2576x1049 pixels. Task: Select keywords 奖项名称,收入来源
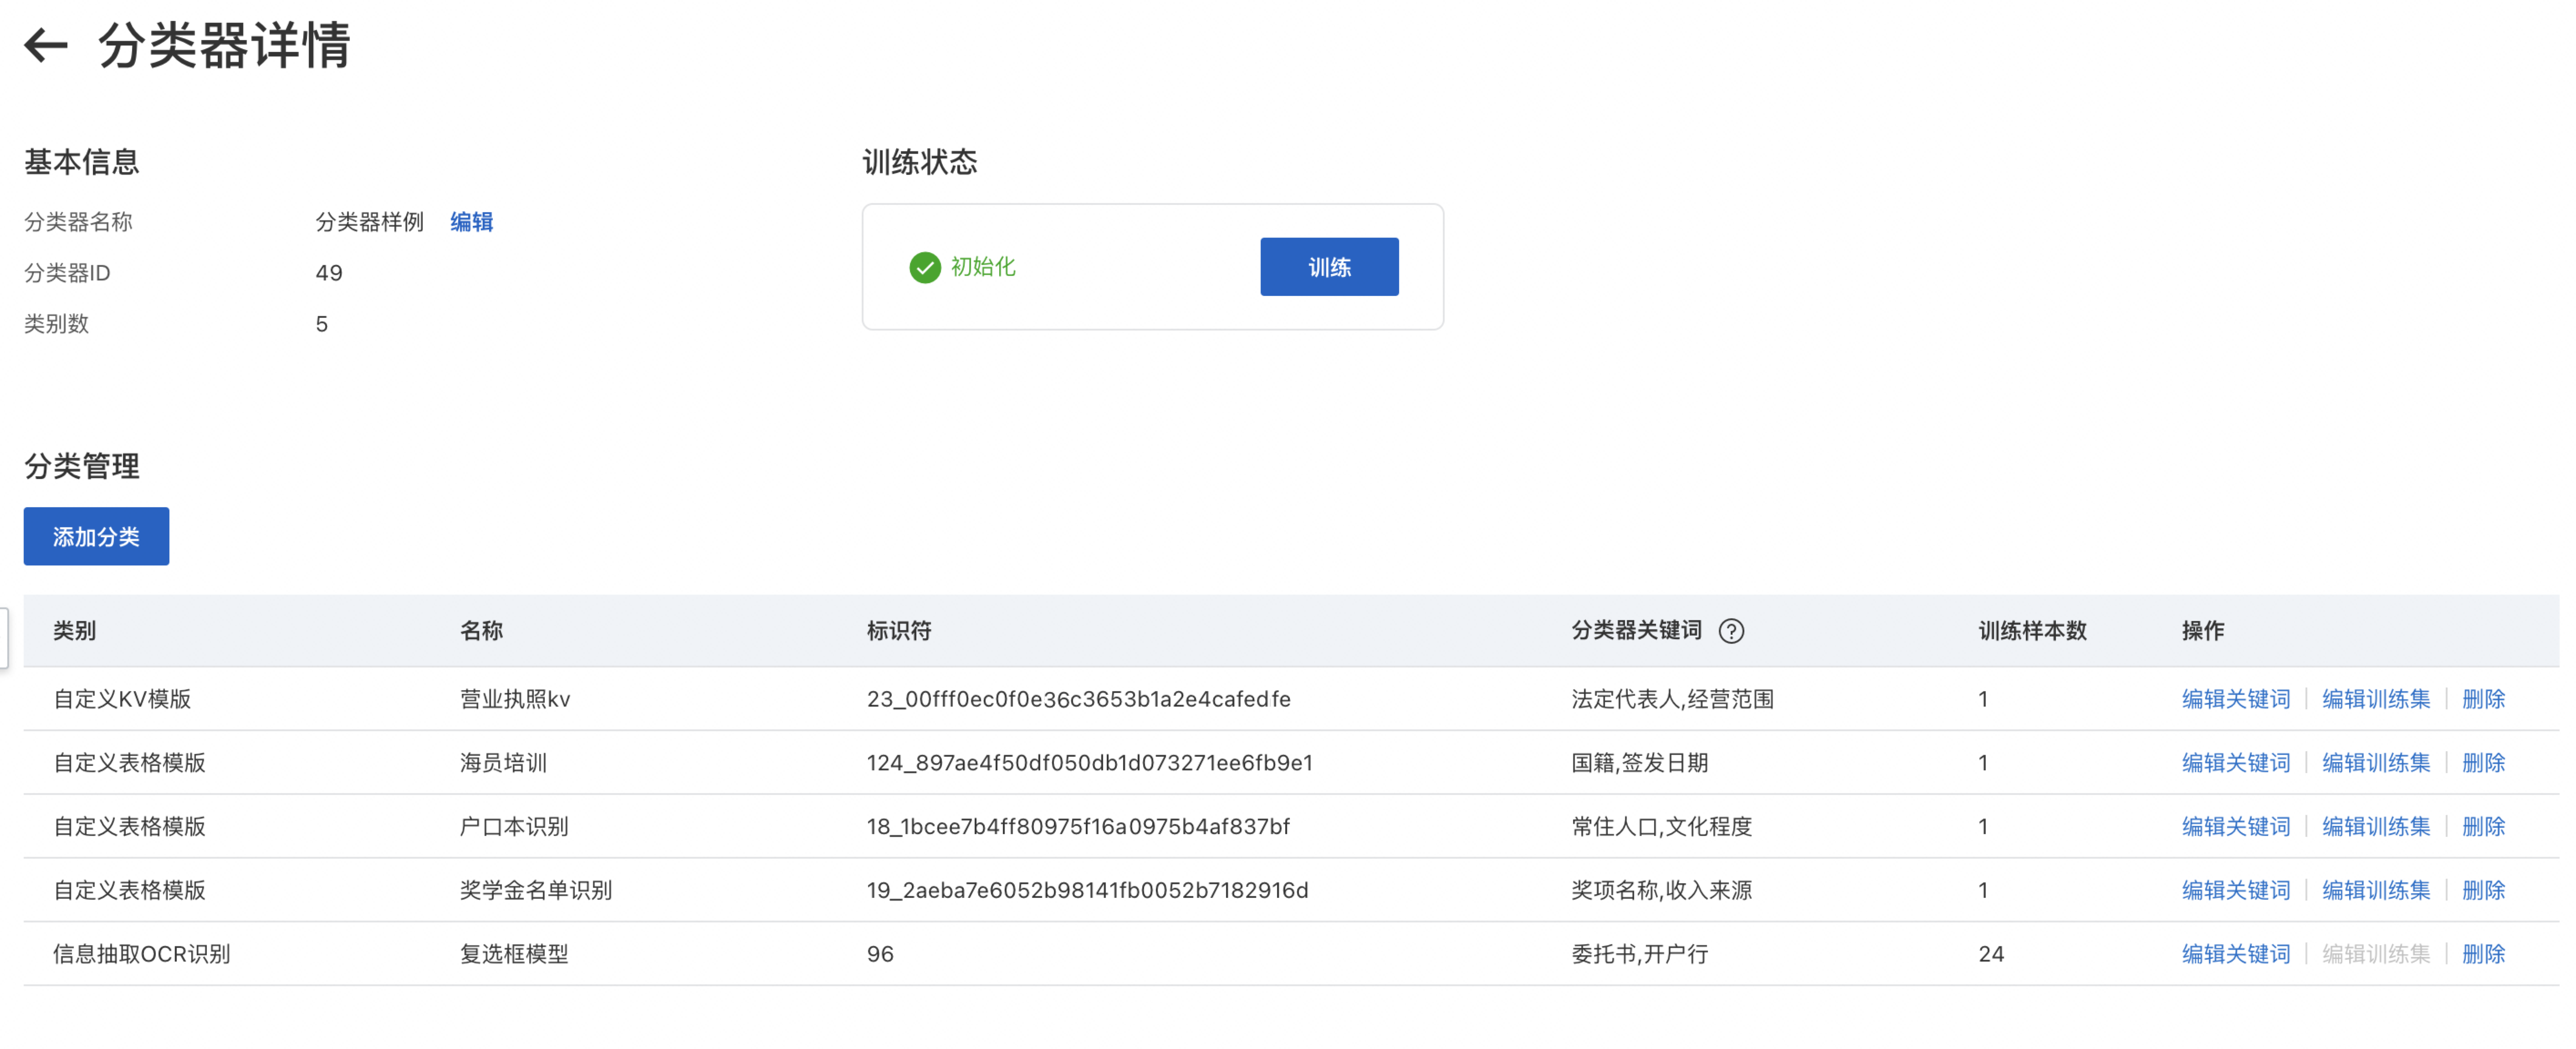pos(1661,890)
